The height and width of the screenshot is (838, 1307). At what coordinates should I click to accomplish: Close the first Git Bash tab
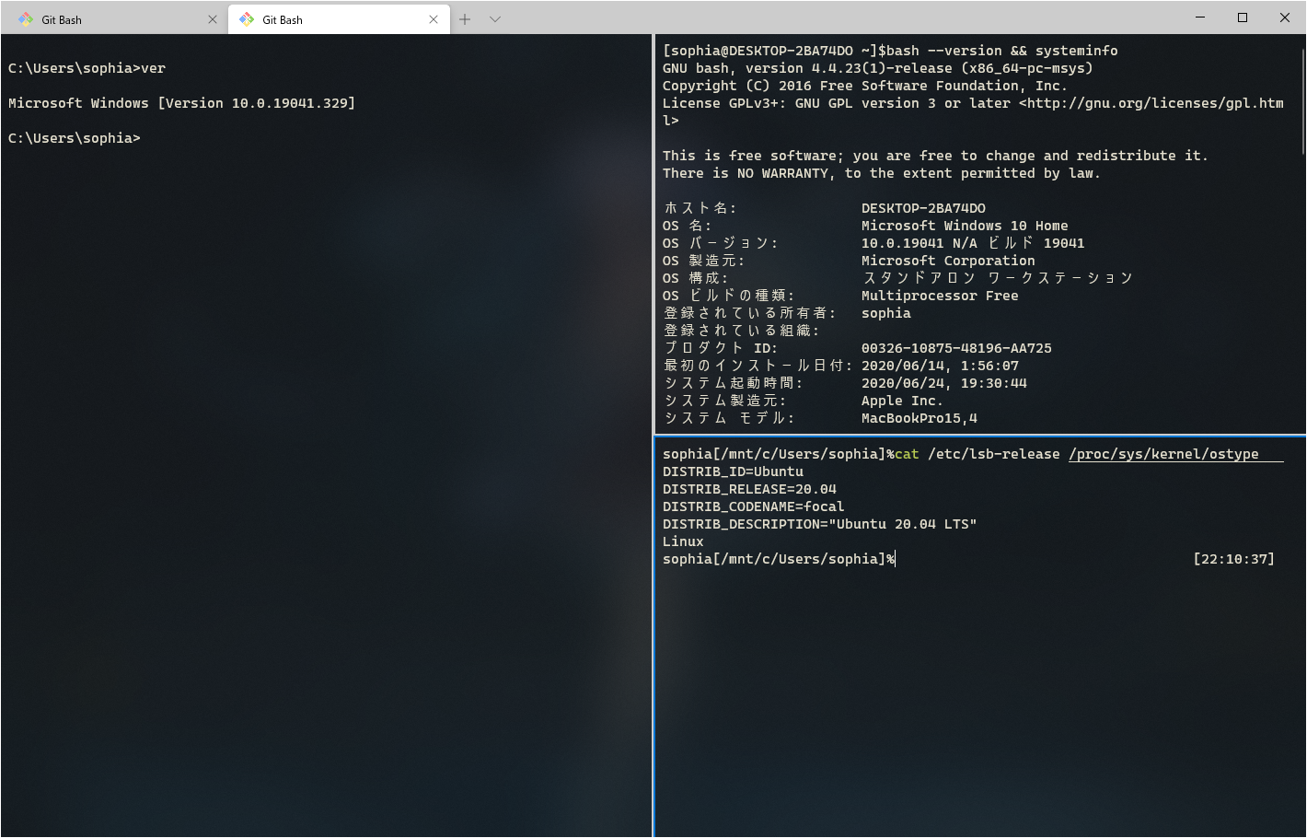213,18
